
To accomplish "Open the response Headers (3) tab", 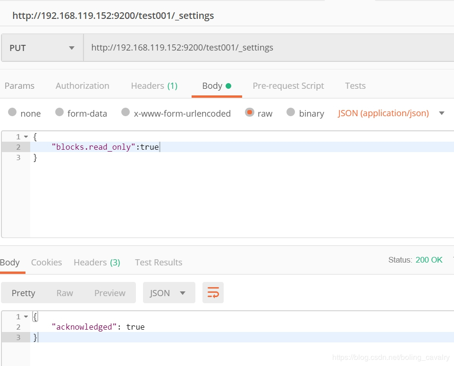I will click(x=97, y=262).
